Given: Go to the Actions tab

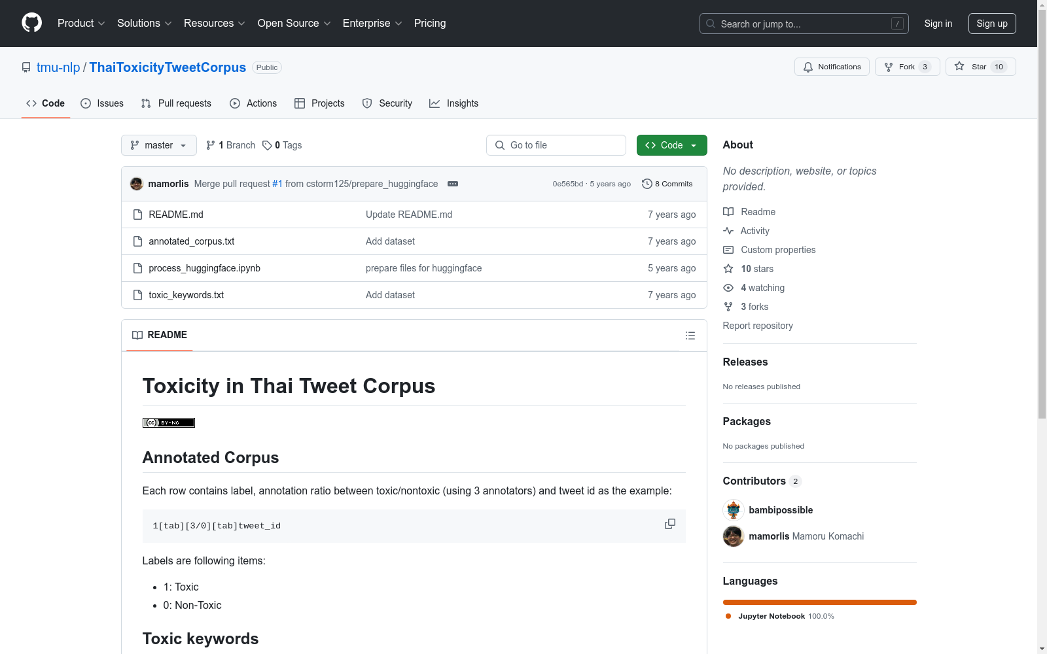Looking at the screenshot, I should tap(253, 103).
